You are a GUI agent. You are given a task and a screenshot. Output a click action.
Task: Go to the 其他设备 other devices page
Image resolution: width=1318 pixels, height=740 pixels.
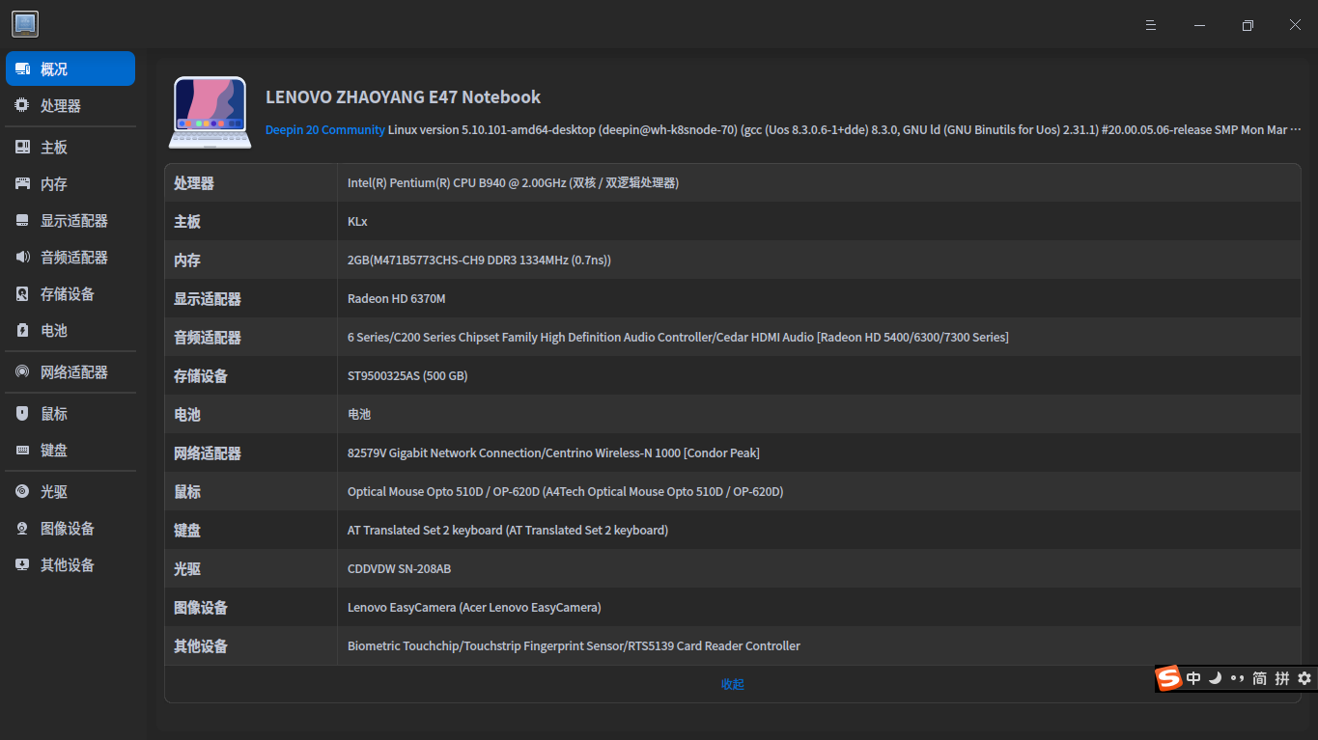coord(67,565)
